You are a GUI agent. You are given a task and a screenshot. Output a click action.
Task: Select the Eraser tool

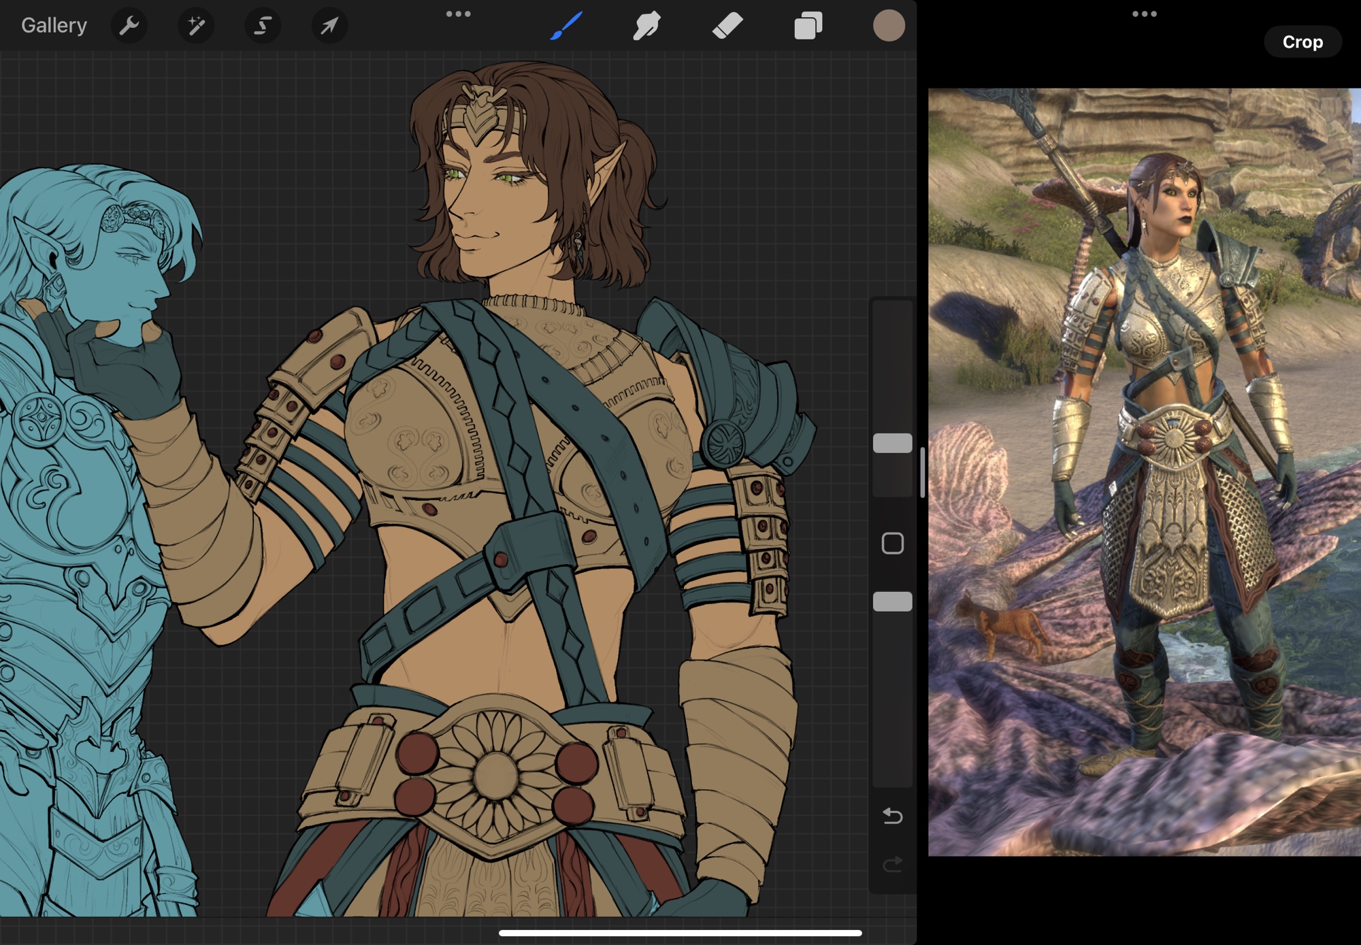(x=727, y=26)
